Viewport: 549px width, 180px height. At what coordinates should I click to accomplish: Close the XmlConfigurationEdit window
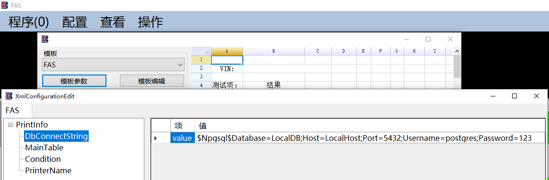tap(537, 96)
